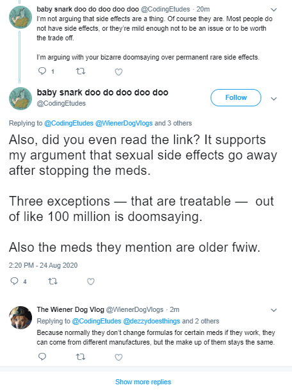The image size is (292, 392).
Task: Open the main tweet's author avatar
Action: tap(20, 99)
